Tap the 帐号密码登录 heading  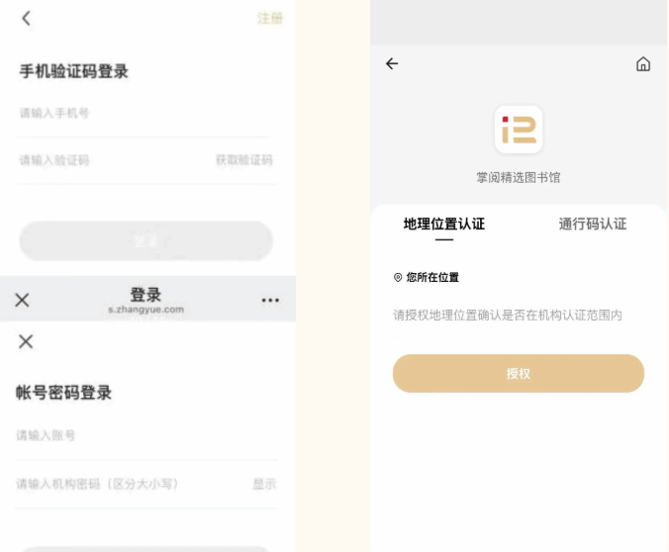coord(63,393)
